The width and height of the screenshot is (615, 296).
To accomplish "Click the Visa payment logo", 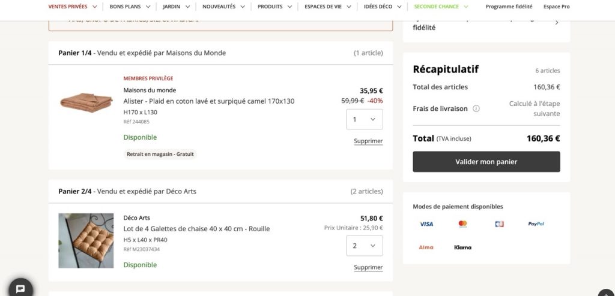I will (x=426, y=224).
